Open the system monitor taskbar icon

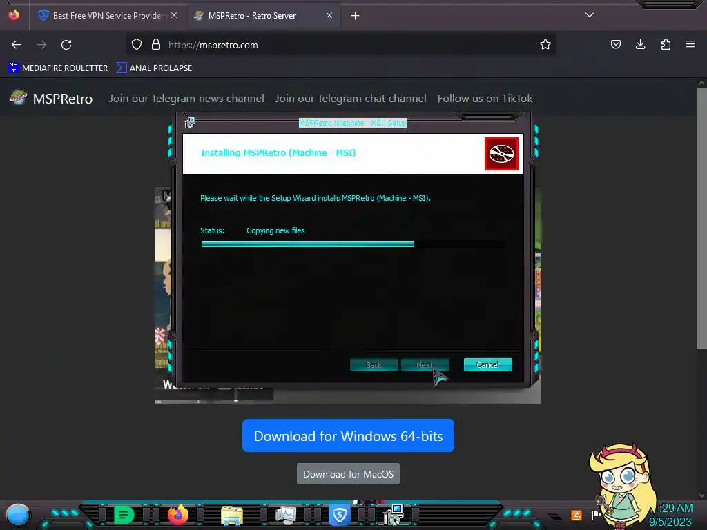point(285,515)
